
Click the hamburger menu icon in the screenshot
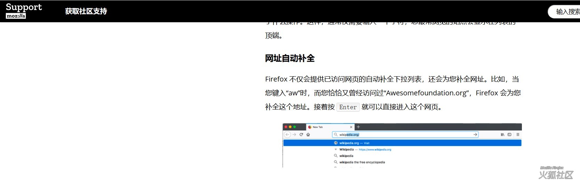(518, 135)
